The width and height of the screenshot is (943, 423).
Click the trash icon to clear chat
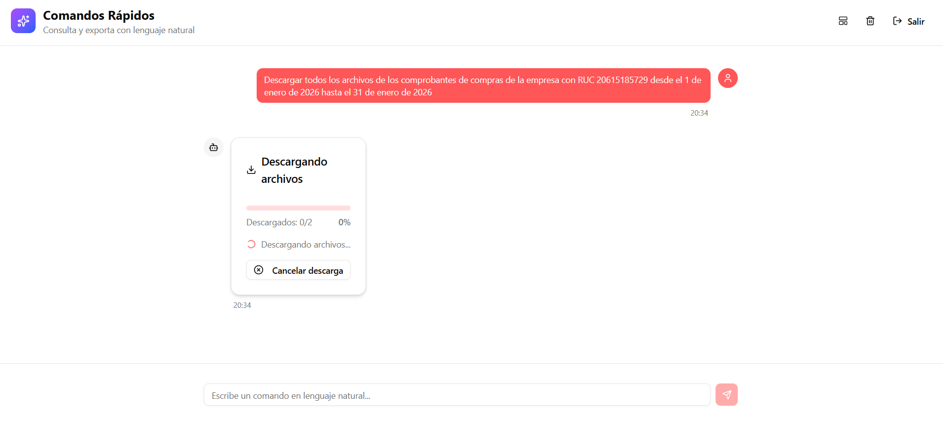(870, 21)
